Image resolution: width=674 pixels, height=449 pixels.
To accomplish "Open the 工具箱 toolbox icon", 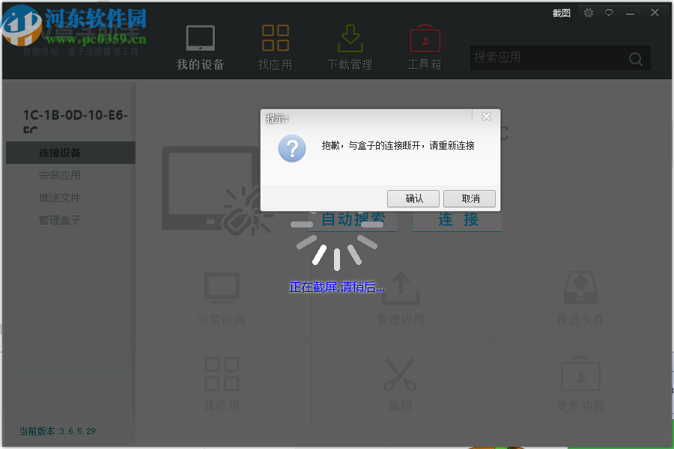I will click(x=425, y=36).
